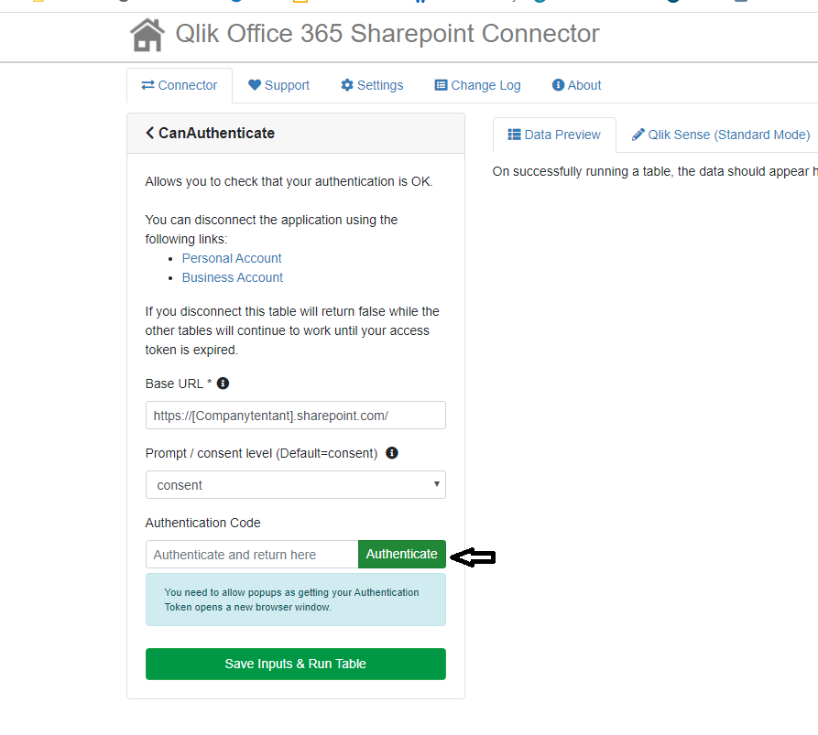Click the Business Account disconnect link

click(232, 277)
